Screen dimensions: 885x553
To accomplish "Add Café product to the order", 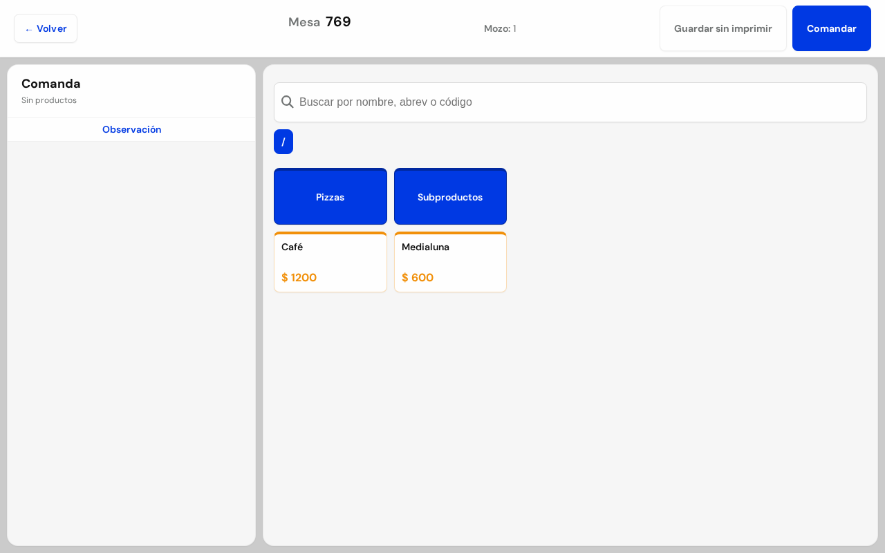I will point(330,262).
